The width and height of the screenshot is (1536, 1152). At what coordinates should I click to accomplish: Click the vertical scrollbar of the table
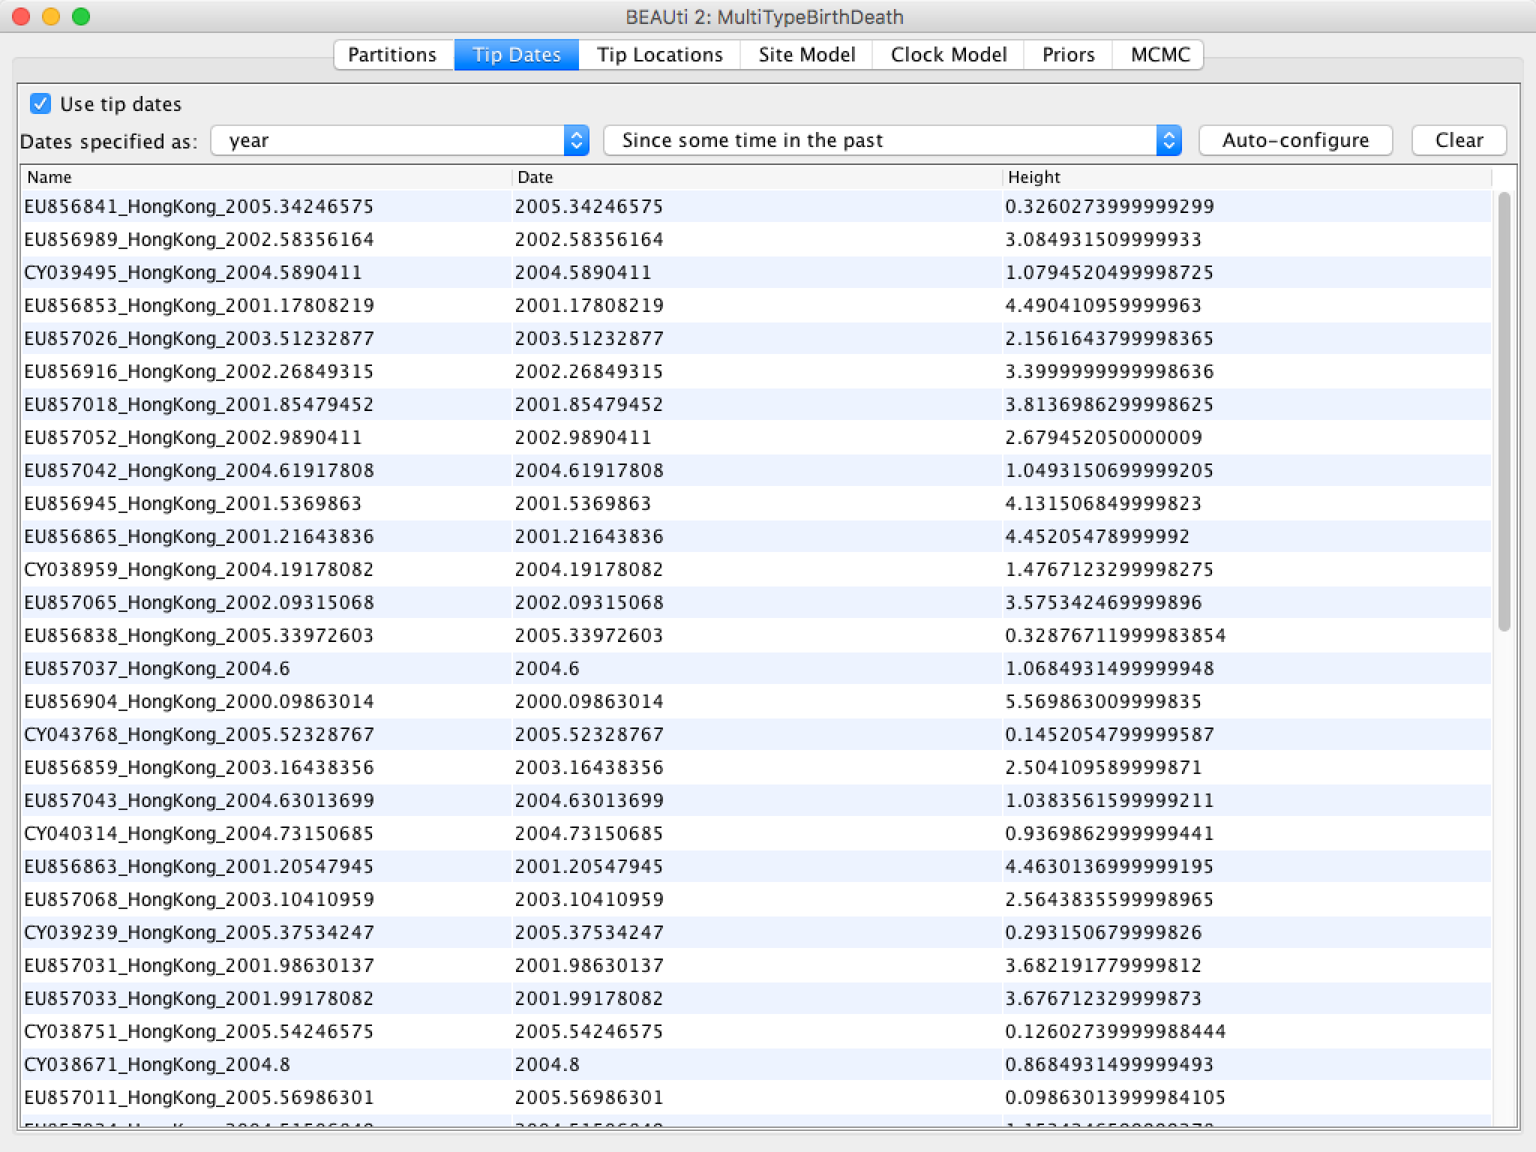(x=1504, y=411)
